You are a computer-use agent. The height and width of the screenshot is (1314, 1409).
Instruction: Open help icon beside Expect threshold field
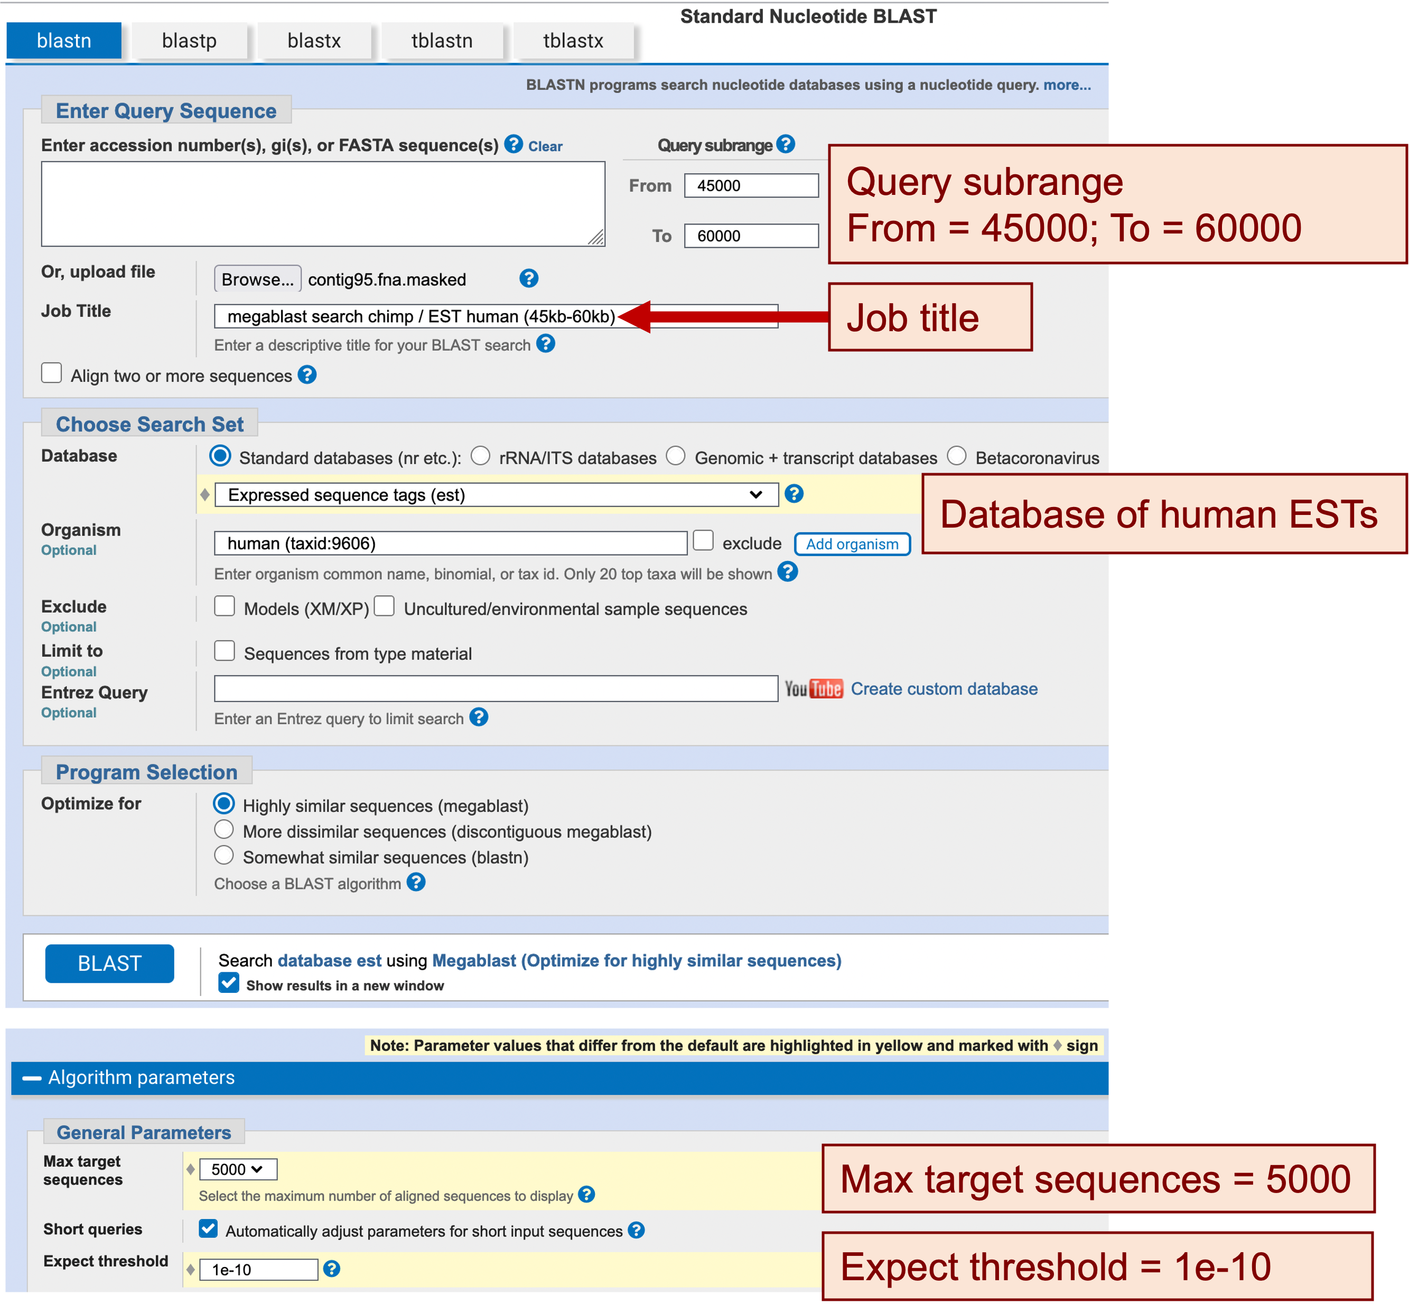tap(332, 1269)
